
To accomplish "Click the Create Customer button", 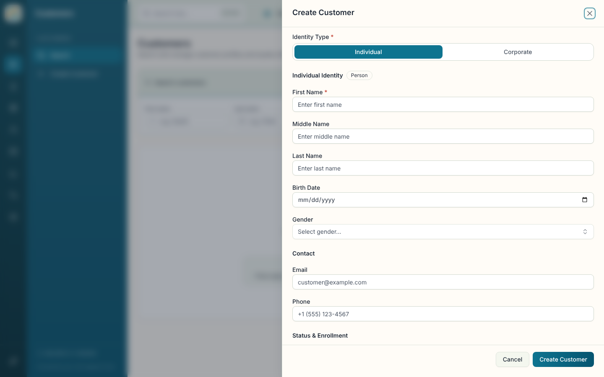I will [563, 359].
